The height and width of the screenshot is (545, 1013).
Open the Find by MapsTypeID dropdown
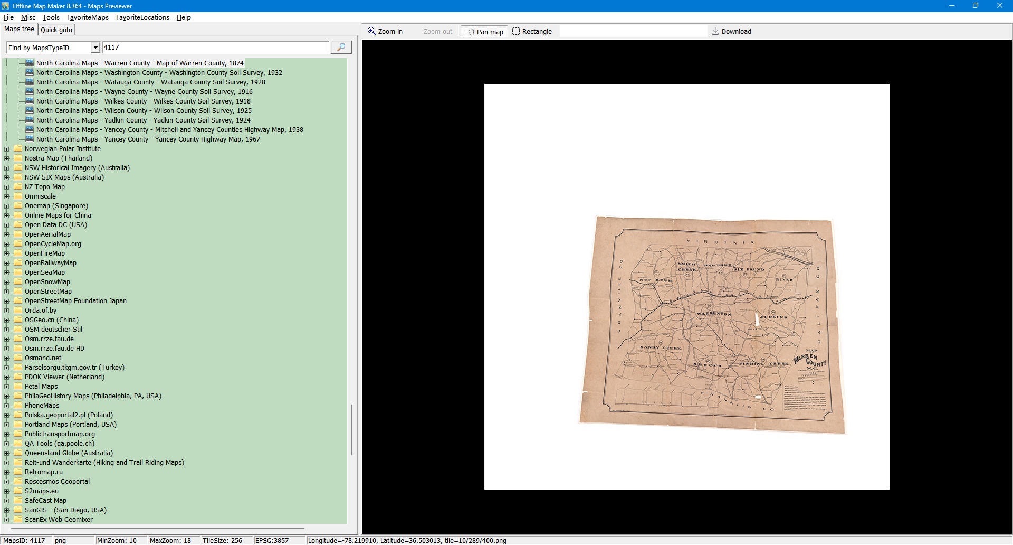point(95,48)
